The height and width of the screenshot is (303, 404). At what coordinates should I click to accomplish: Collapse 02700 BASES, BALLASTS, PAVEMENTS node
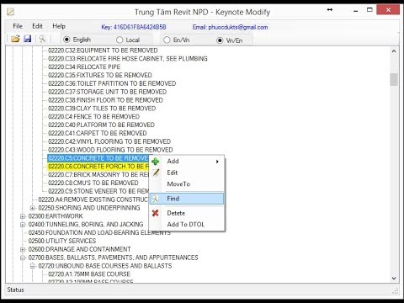pos(23,258)
